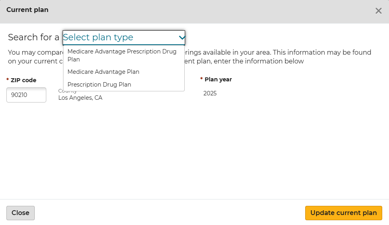Click the ZIP code field label

click(x=24, y=80)
